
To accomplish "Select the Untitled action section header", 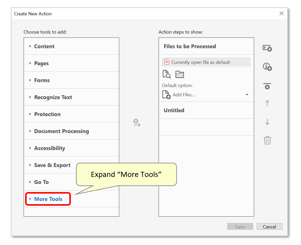I will pos(174,110).
